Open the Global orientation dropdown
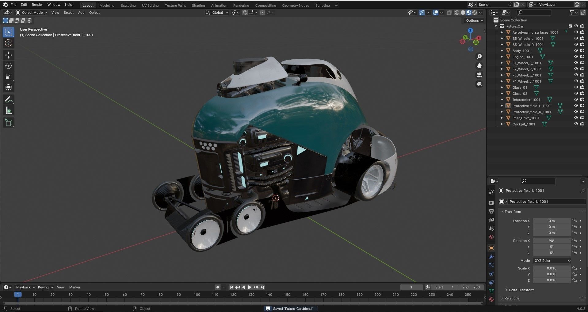 [217, 13]
